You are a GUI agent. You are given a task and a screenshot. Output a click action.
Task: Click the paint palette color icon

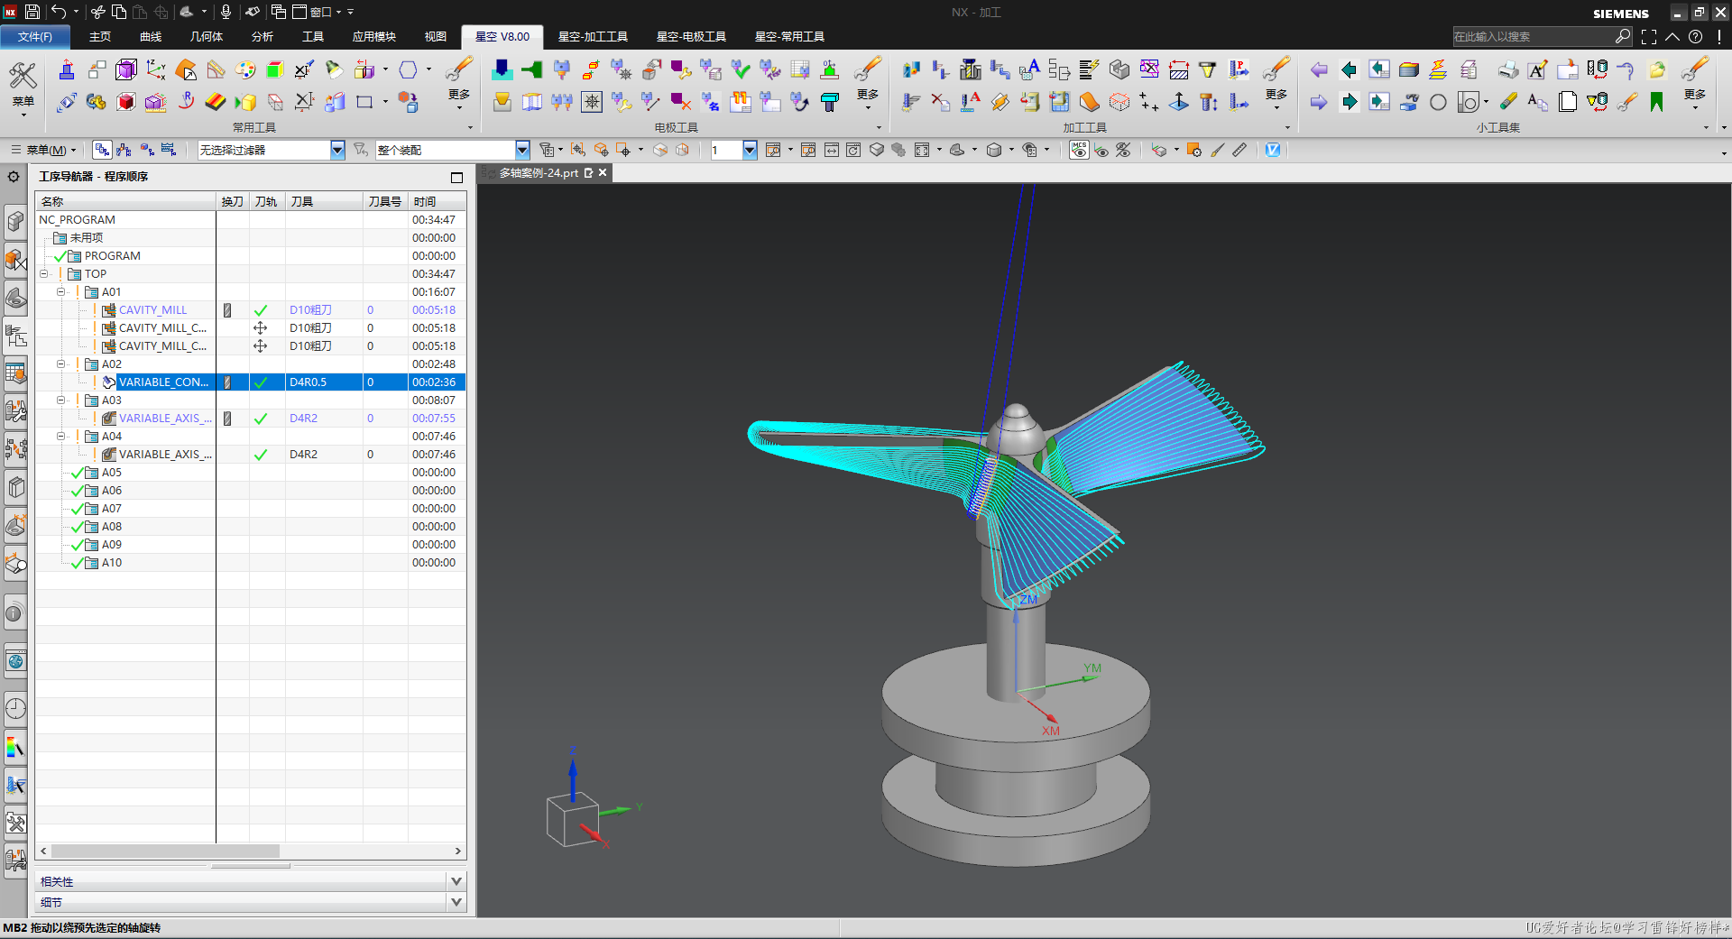tap(244, 69)
